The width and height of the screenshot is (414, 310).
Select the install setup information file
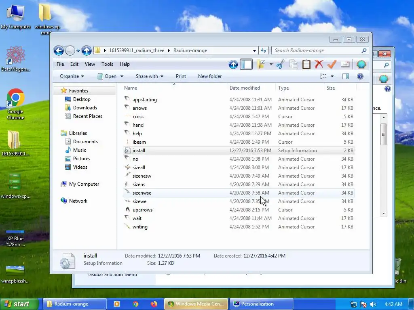[239, 151]
